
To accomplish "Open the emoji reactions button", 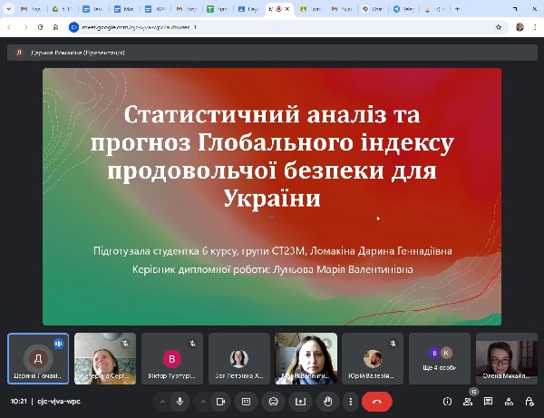I will coord(273,401).
